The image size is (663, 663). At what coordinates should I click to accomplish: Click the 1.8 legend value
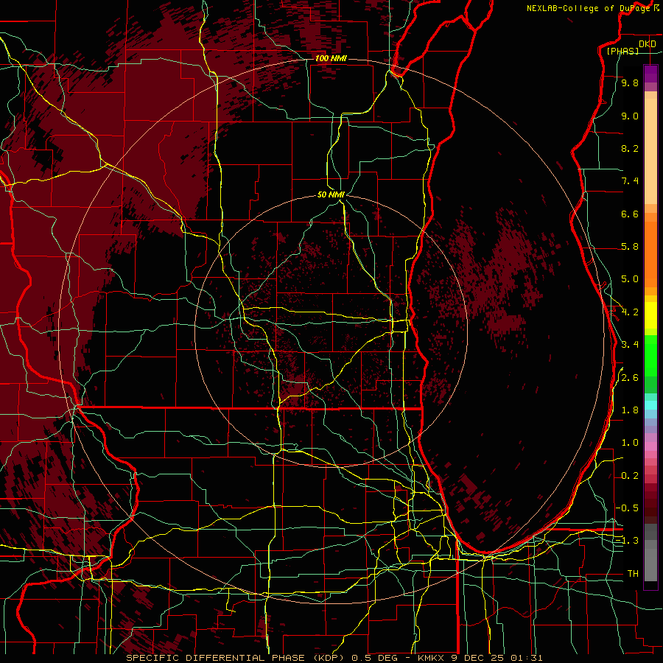coord(630,410)
